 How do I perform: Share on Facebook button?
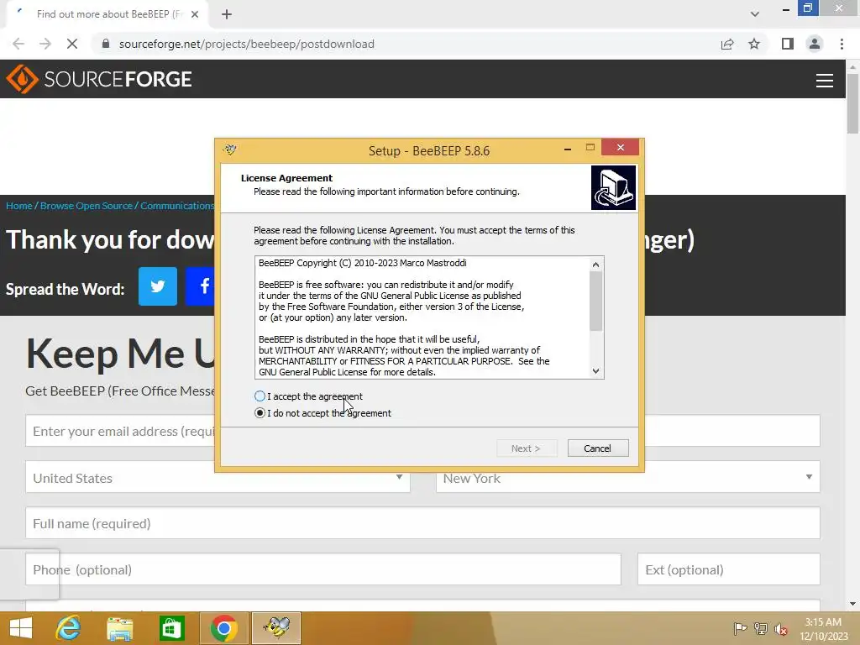coord(200,286)
